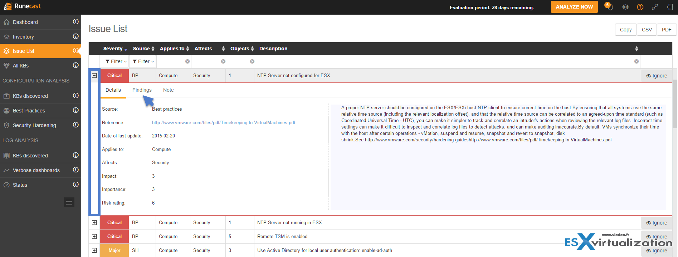The image size is (678, 257).
Task: Sort table by Severity column
Action: coord(115,49)
